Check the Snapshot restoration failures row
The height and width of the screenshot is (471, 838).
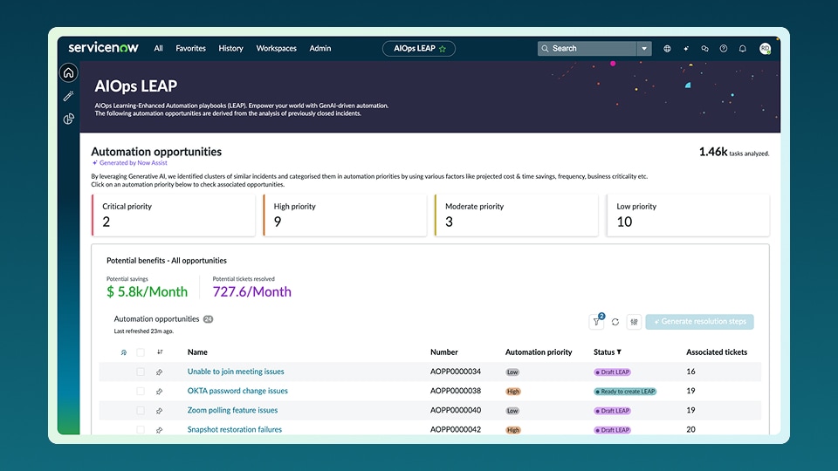(x=141, y=429)
